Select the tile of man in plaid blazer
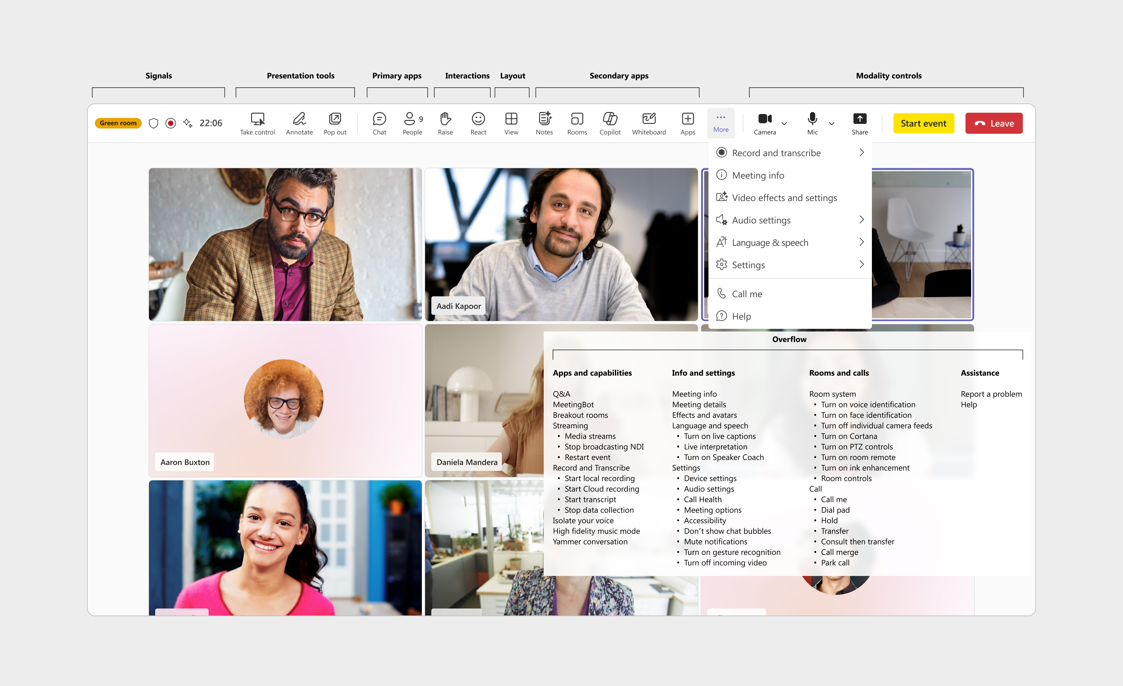This screenshot has height=686, width=1123. click(x=285, y=244)
